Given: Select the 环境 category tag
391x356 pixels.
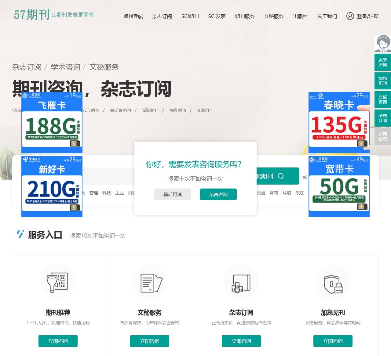Looking at the screenshot, I should 287,193.
